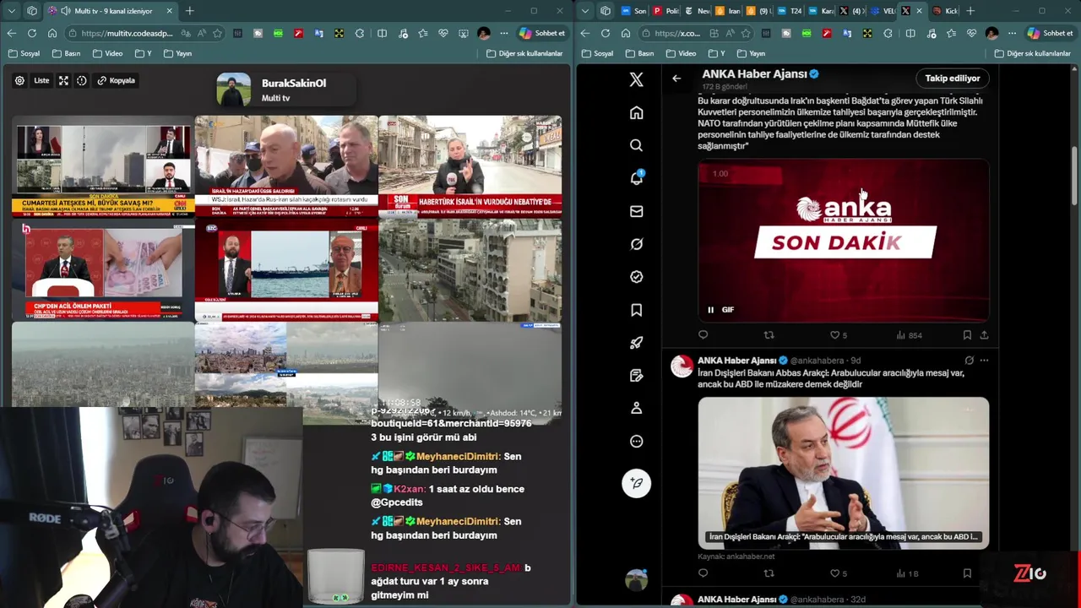Reply to the SON DAKİKA GIF post
The image size is (1081, 608).
click(x=703, y=335)
